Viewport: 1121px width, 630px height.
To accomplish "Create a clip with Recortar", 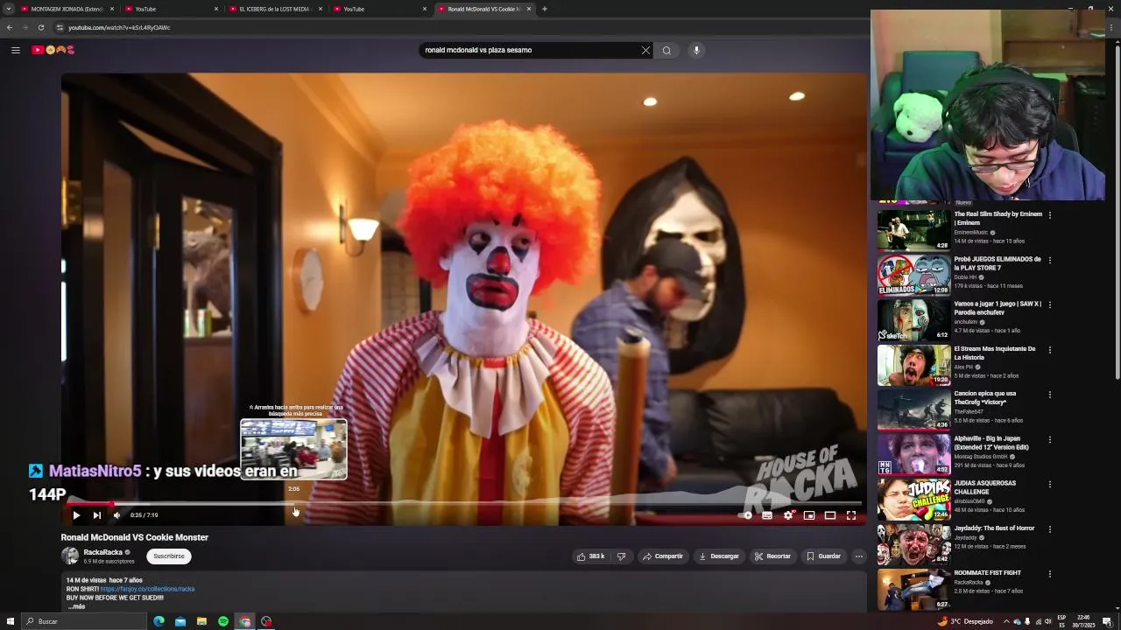I will (772, 556).
